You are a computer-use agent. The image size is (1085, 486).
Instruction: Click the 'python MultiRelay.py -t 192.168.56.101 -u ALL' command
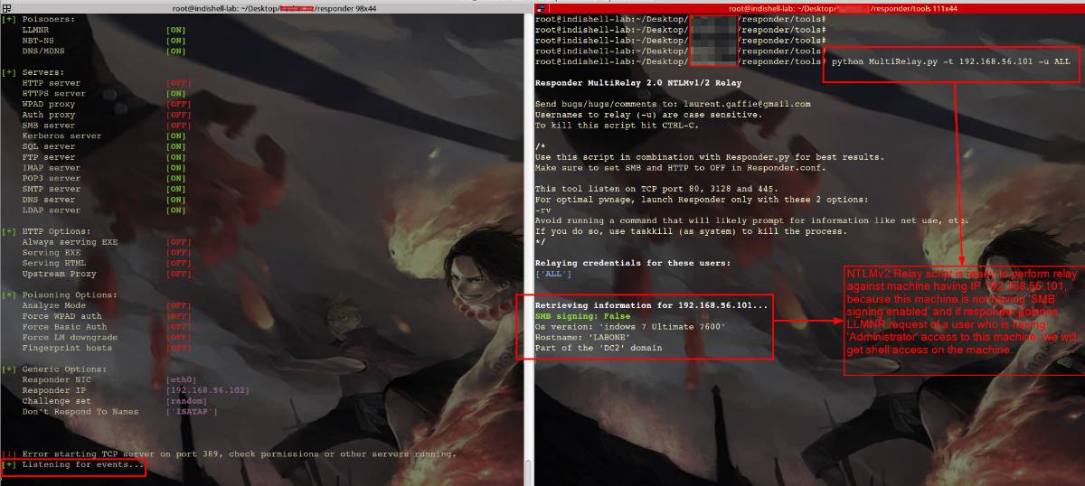951,62
